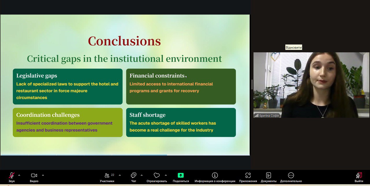Select the speaker's video thumbnail

tap(311, 84)
